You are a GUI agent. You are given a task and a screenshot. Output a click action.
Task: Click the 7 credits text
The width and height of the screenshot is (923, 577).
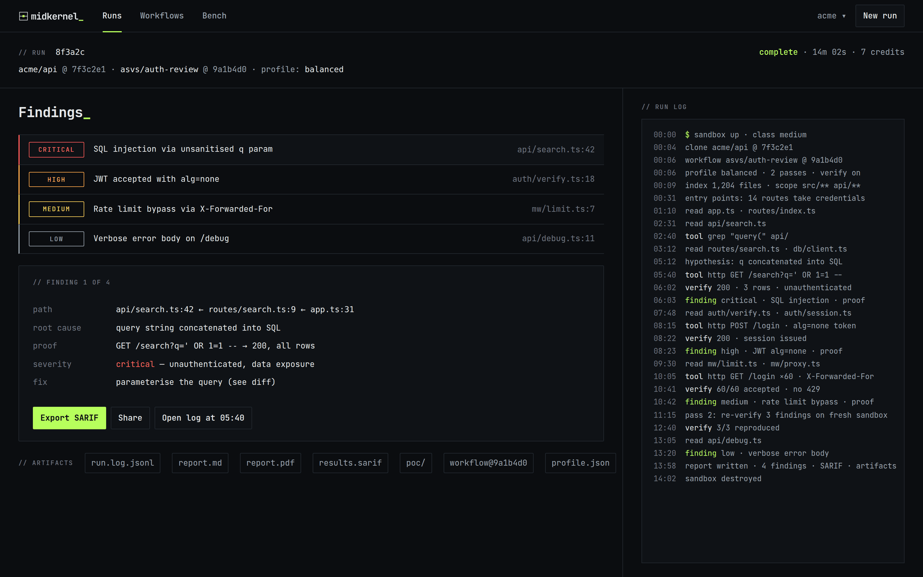882,52
